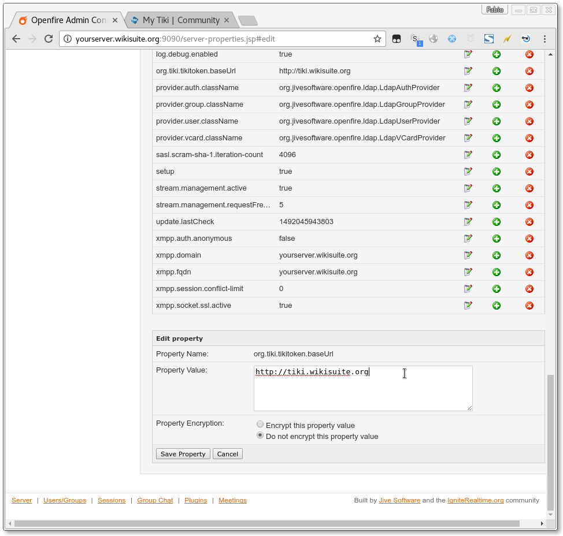Bookmark this page with star icon
Image resolution: width=563 pixels, height=536 pixels.
tap(377, 39)
